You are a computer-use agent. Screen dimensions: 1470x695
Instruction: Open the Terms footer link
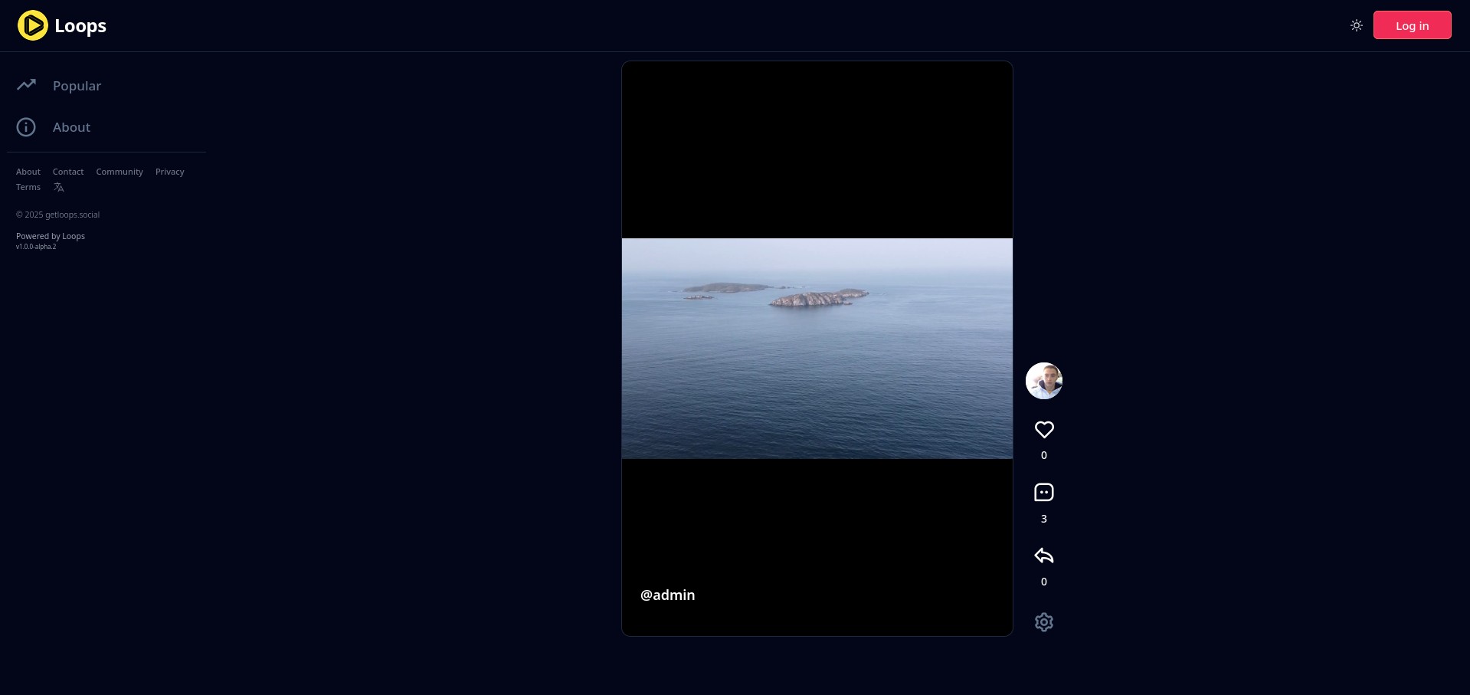[x=28, y=187]
